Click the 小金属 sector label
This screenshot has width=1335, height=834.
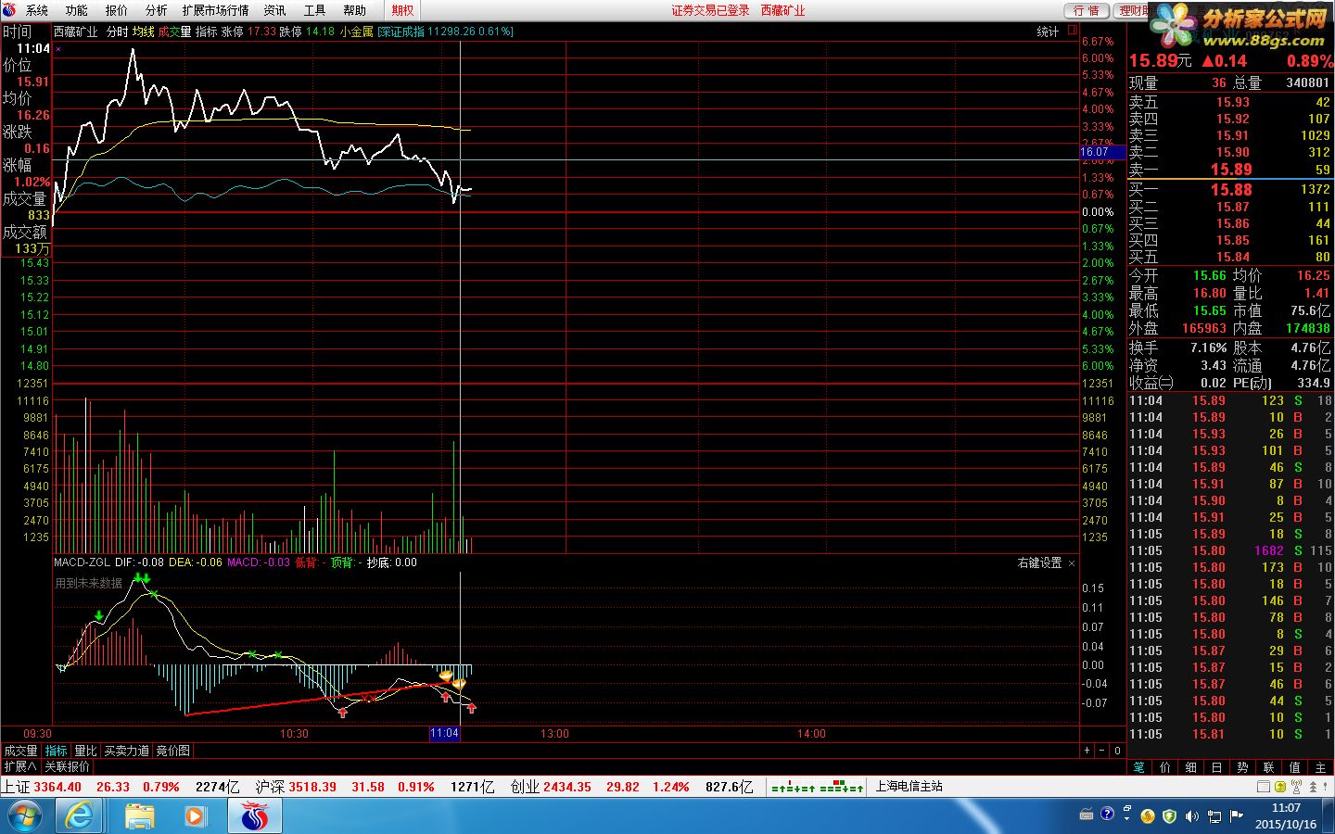[x=356, y=32]
